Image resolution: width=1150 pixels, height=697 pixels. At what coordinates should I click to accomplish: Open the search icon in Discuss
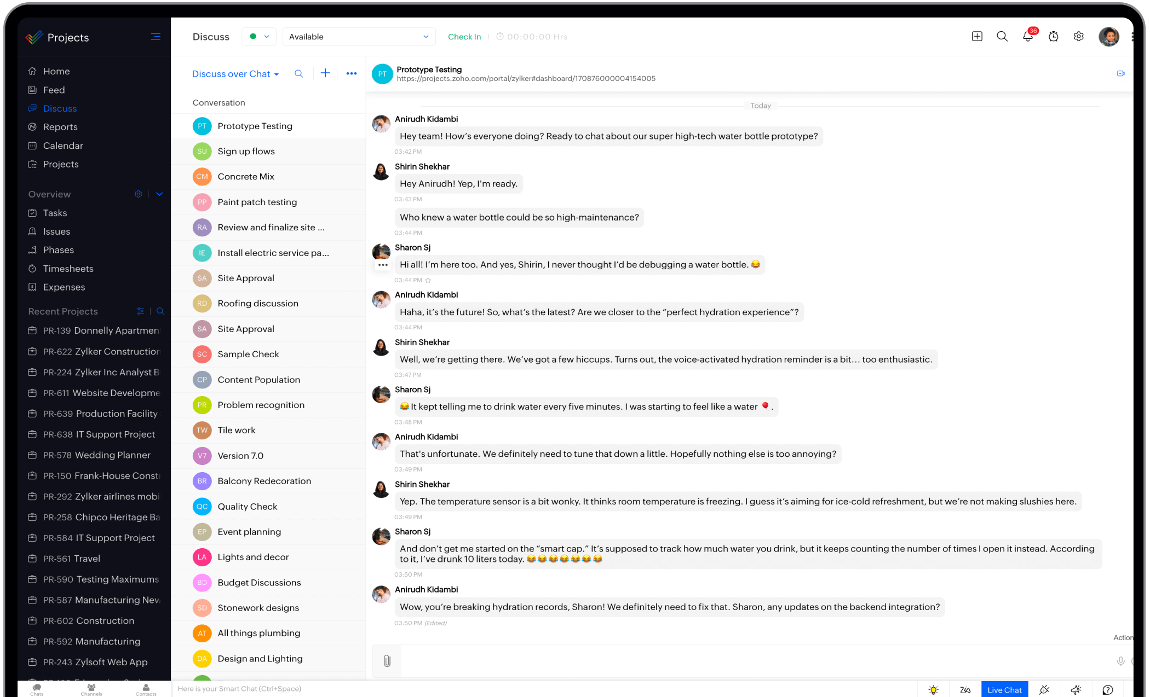pyautogui.click(x=300, y=73)
